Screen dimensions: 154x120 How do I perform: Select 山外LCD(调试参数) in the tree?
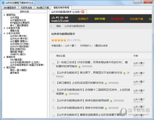(20, 47)
